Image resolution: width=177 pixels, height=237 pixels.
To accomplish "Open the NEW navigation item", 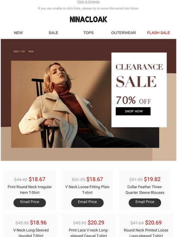I will pos(18,33).
